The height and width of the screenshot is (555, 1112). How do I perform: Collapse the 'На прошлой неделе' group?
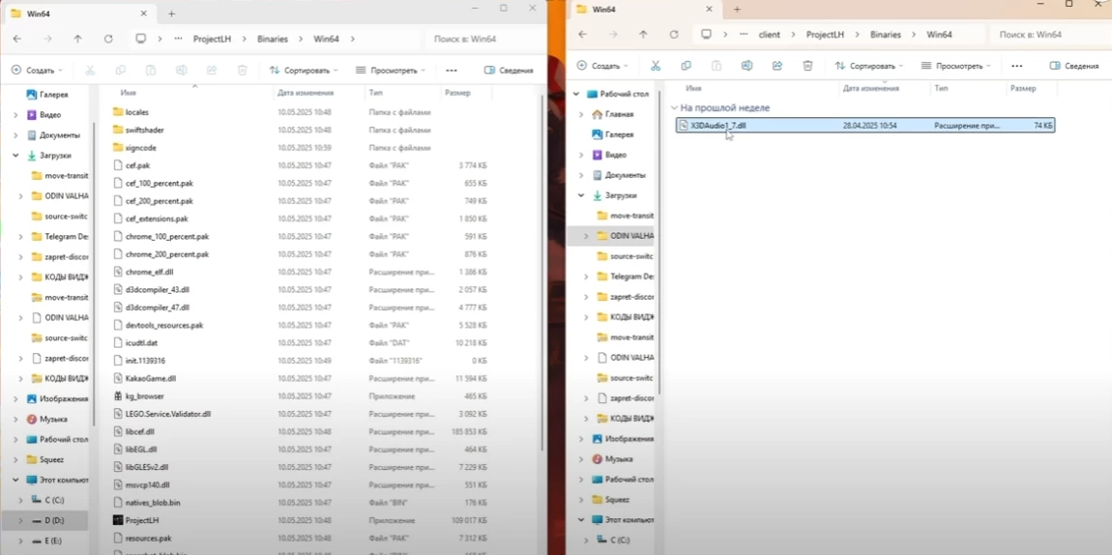674,108
